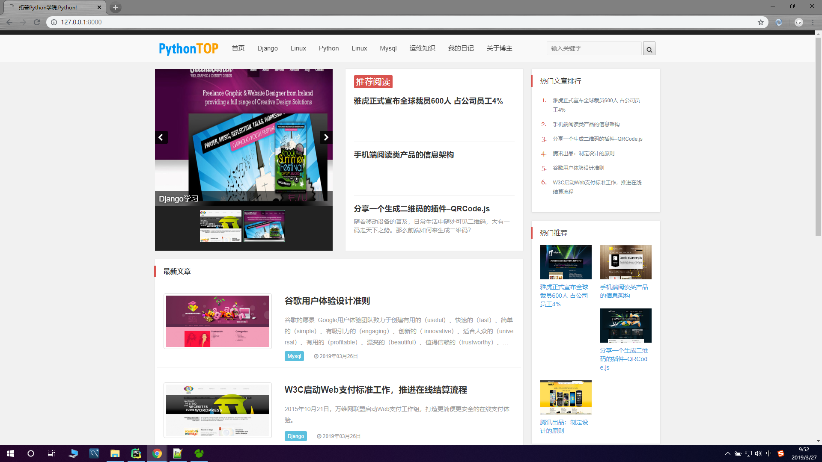Open 热门推荐 thumbnail for 雅虎 layoffs article
Screen dimensions: 822x462
pyautogui.click(x=566, y=262)
